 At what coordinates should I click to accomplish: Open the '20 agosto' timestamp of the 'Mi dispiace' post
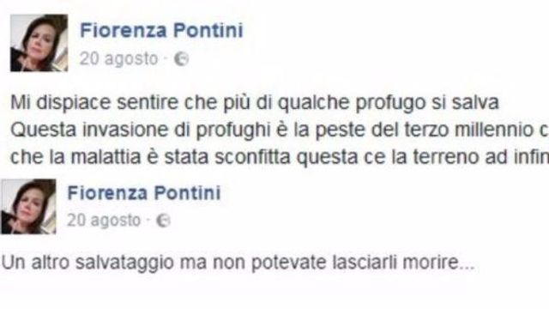coord(118,58)
